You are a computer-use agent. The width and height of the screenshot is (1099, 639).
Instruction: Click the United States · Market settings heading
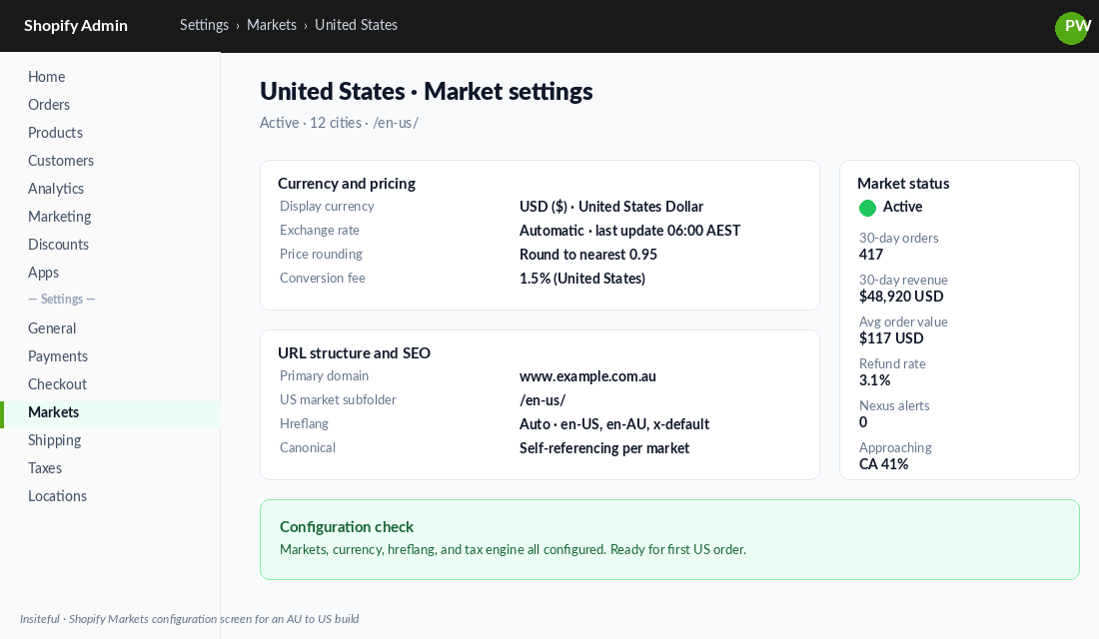coord(427,92)
